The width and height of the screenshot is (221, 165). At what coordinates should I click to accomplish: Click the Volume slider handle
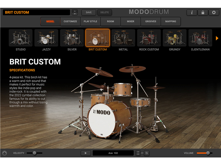[208, 153]
